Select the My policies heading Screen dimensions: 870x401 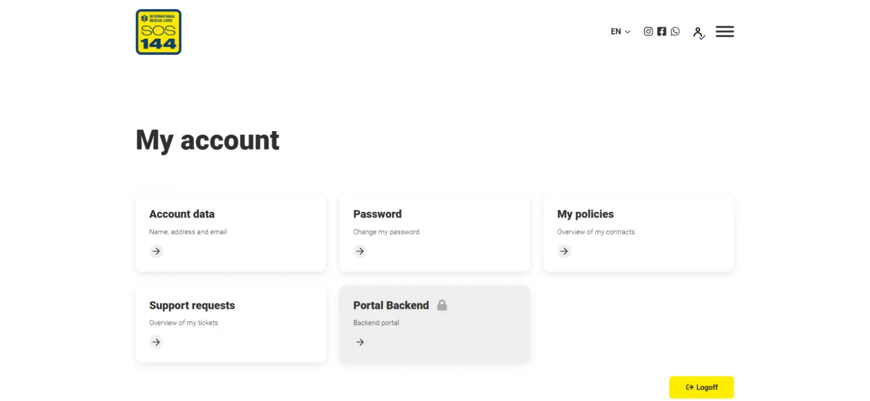[x=585, y=214]
